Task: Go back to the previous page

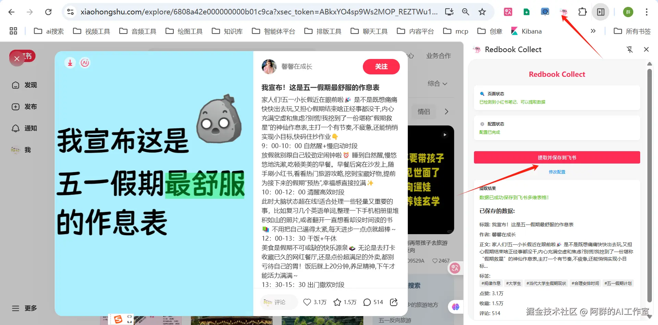Action: [11, 12]
